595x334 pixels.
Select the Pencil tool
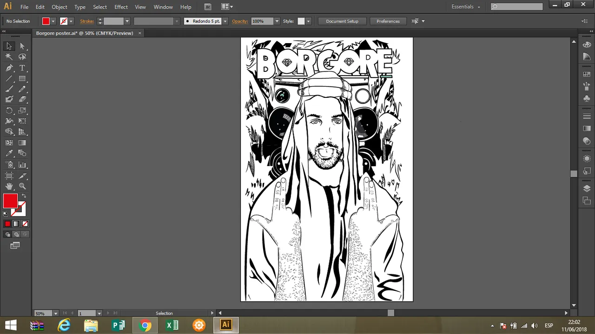click(22, 89)
